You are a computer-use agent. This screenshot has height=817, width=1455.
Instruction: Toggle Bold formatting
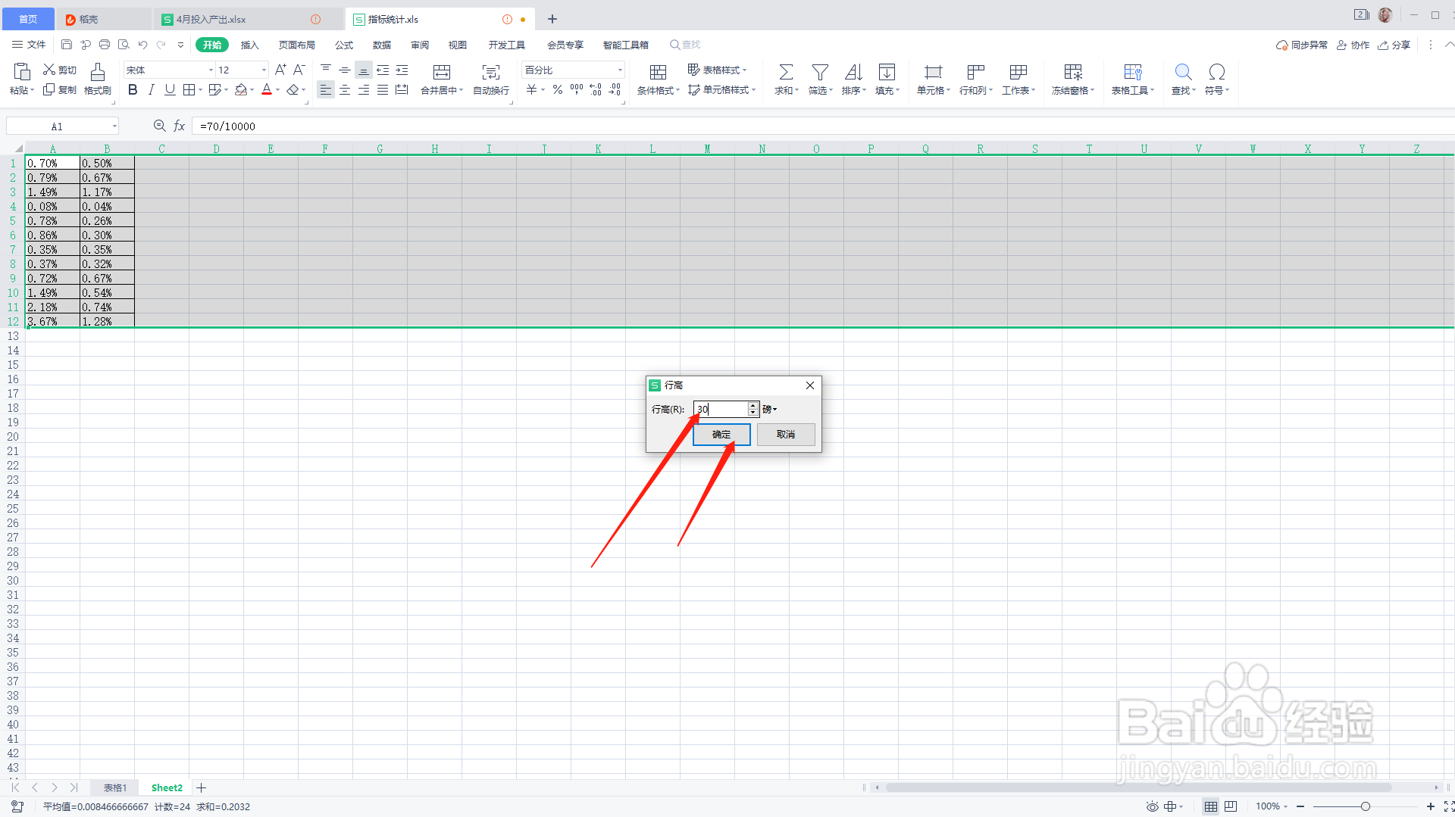click(x=133, y=90)
